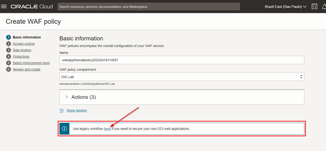Click the 'WAF policies encompass' description text
Screen dimensions: 326x151
112,46
